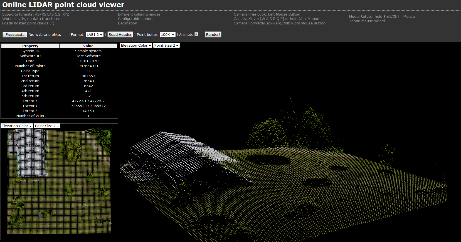This screenshot has height=242, width=461.
Task: Click the 'Online LIDAR point cloud viewer' title
Action: coord(63,5)
